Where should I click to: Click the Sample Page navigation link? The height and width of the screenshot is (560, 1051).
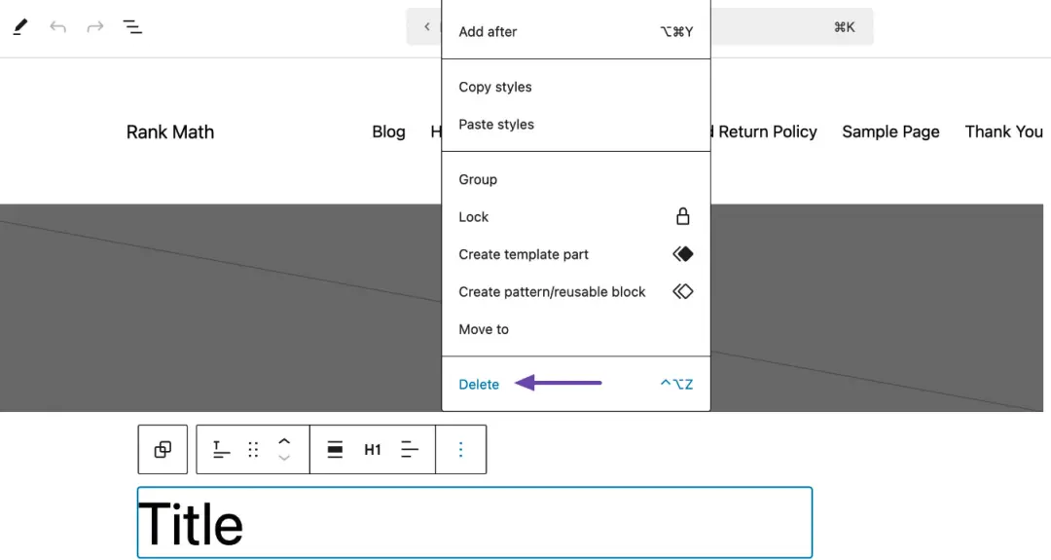tap(890, 131)
